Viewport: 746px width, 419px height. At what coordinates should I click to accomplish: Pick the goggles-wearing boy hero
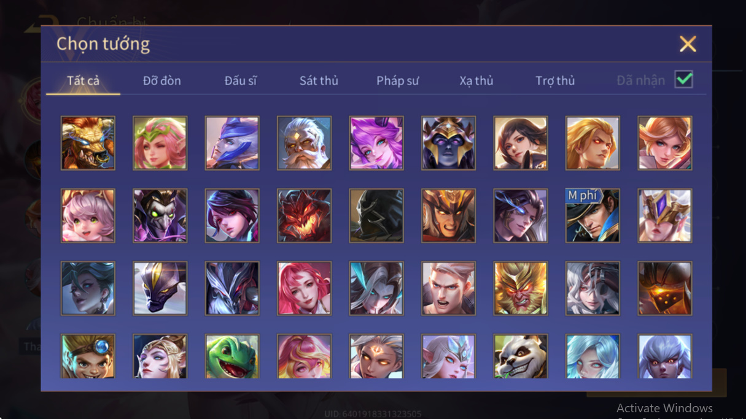(x=88, y=356)
